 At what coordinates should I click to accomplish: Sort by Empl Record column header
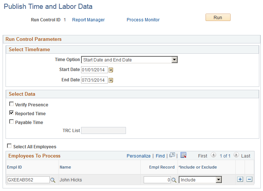[162, 167]
